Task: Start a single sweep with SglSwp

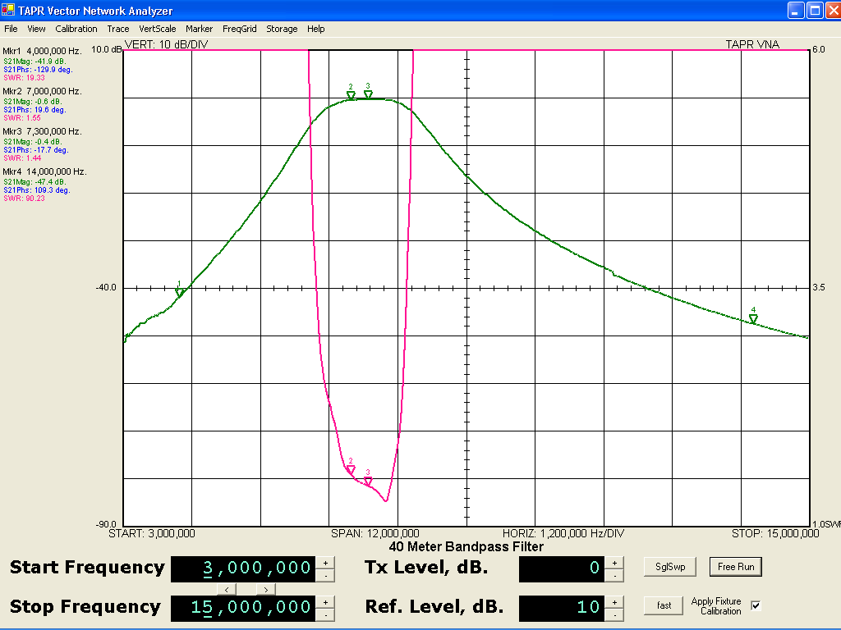Action: point(669,566)
